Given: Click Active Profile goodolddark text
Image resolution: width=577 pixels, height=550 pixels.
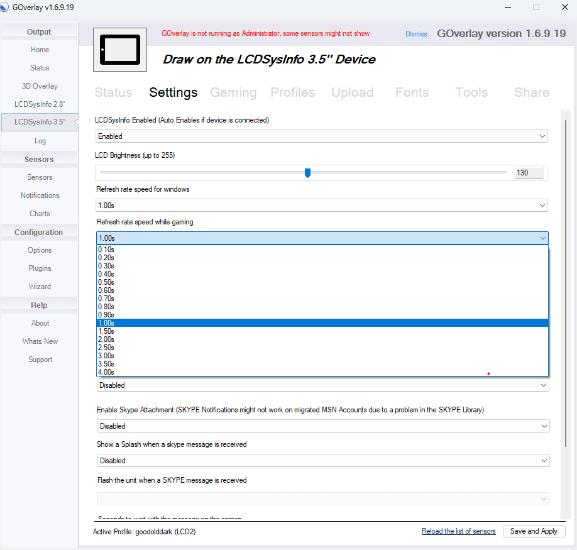Looking at the screenshot, I should (x=145, y=532).
